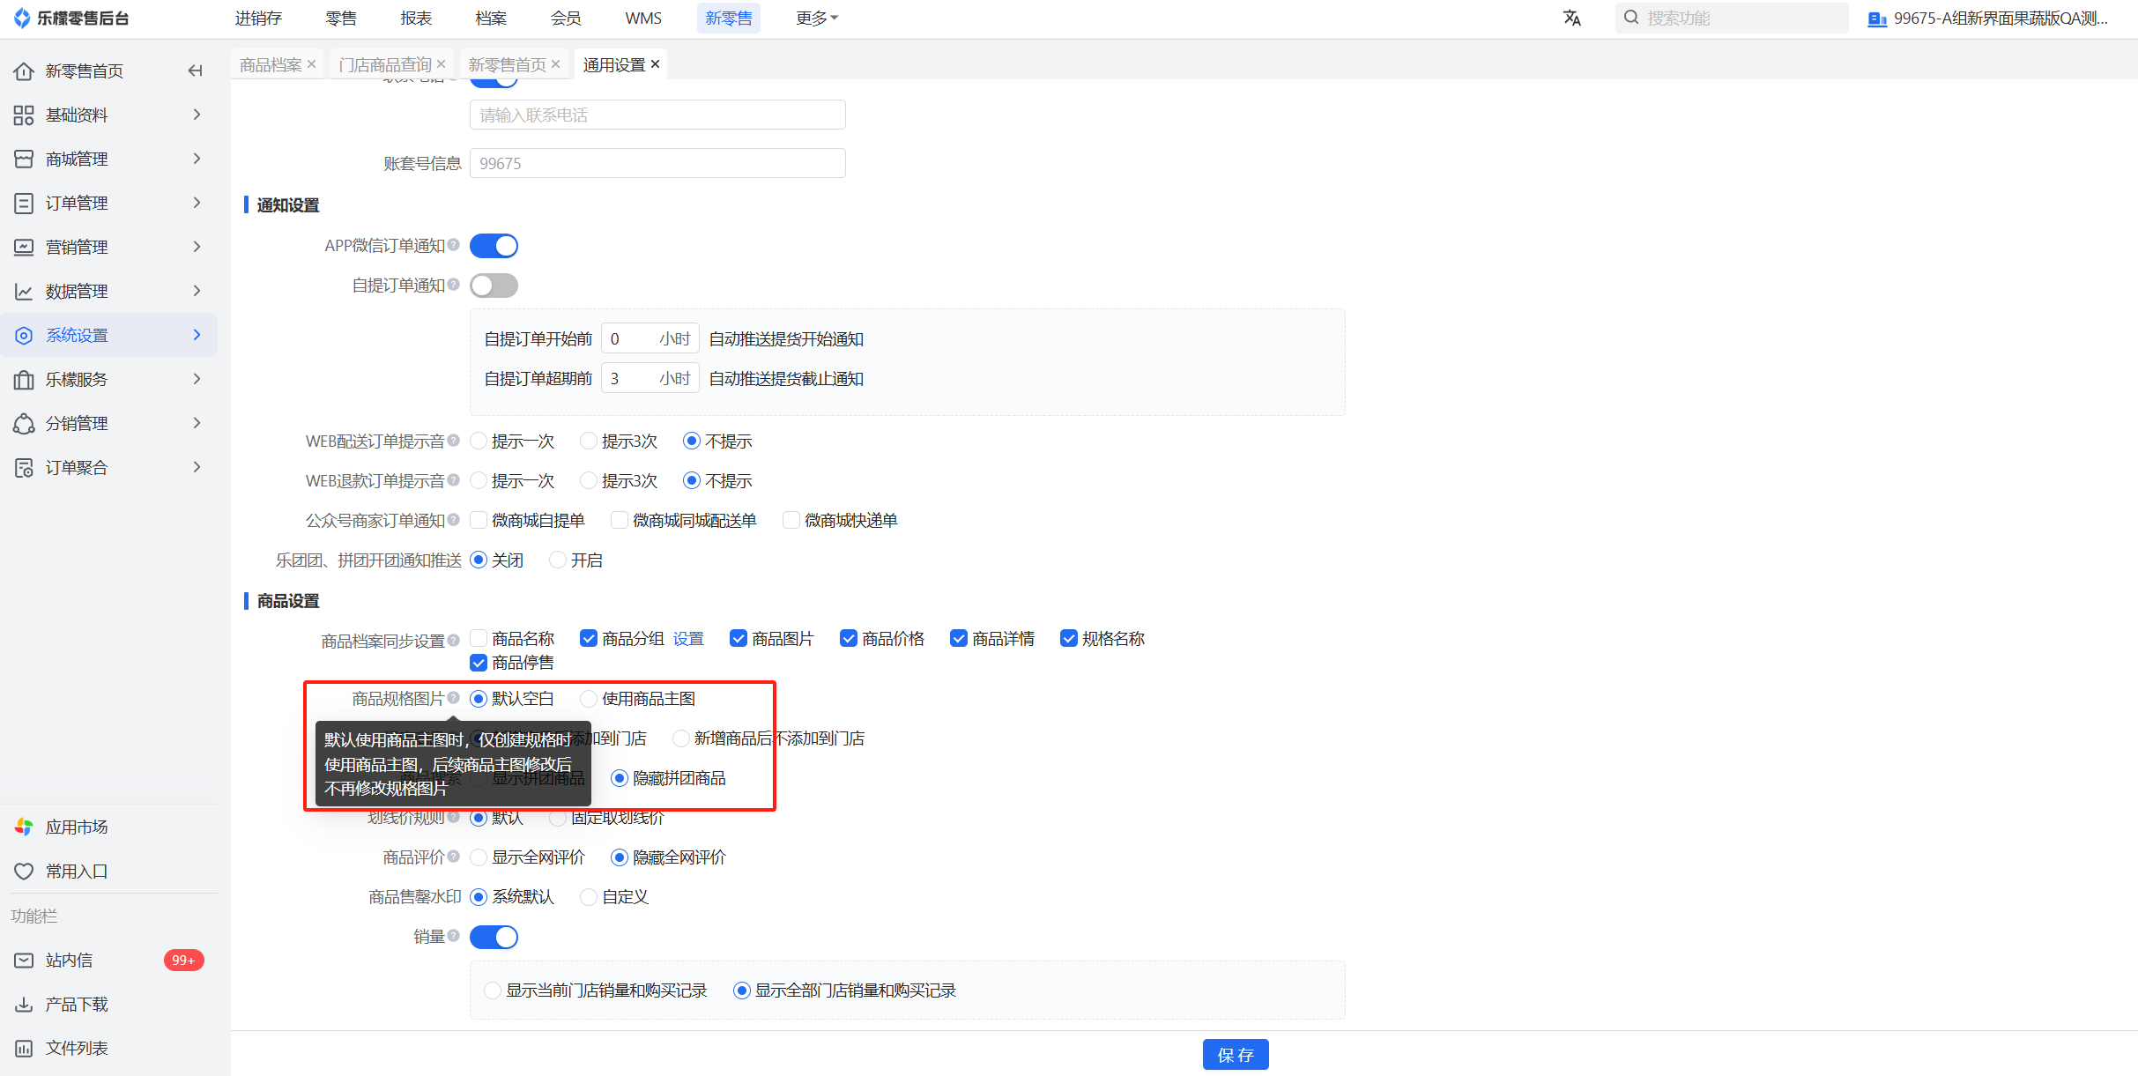Check the 微商城自提单 checkbox

[479, 520]
